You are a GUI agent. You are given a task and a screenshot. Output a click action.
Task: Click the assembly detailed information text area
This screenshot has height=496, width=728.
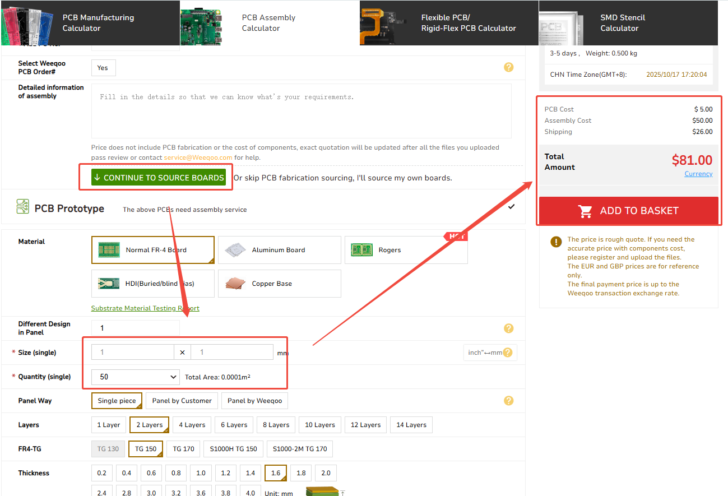[x=301, y=111]
